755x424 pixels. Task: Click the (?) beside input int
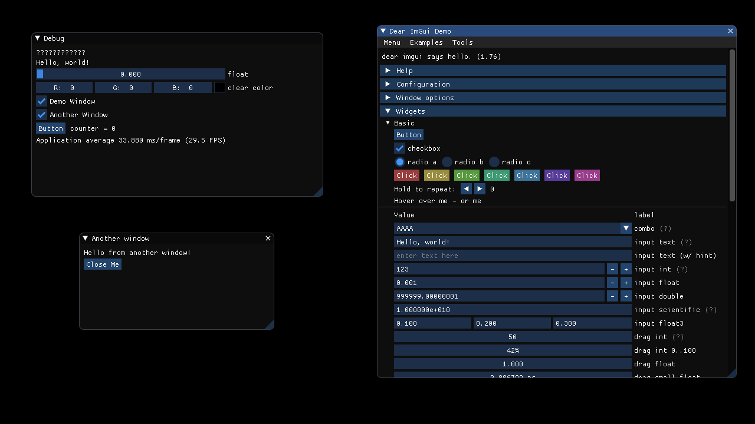[x=682, y=269]
